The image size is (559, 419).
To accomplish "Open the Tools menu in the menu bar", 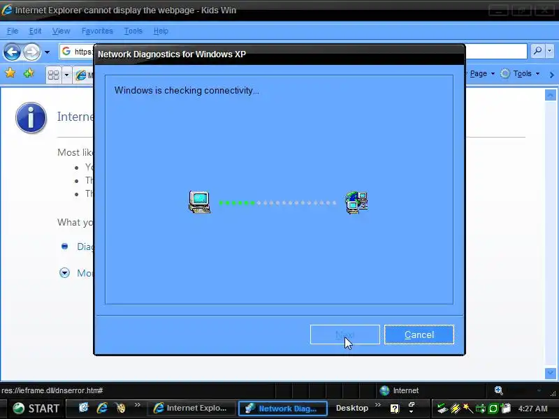I will (x=133, y=31).
